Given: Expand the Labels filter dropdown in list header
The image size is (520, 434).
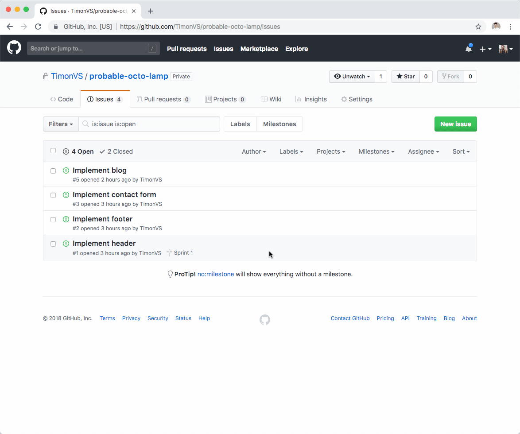Looking at the screenshot, I should click(x=291, y=151).
